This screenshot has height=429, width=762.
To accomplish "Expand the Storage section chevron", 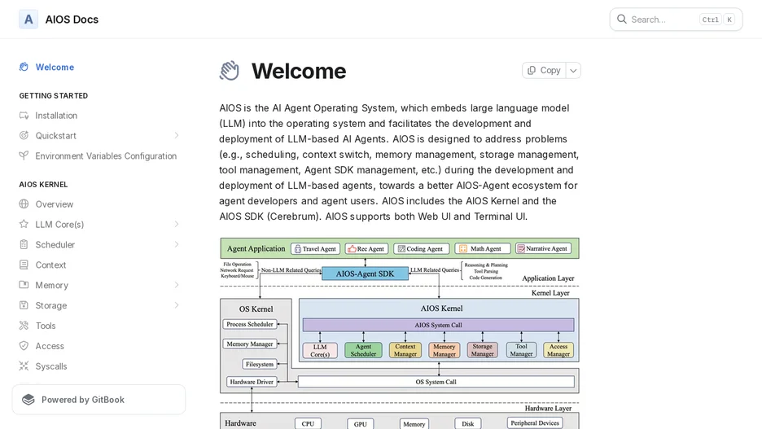I will click(x=177, y=305).
